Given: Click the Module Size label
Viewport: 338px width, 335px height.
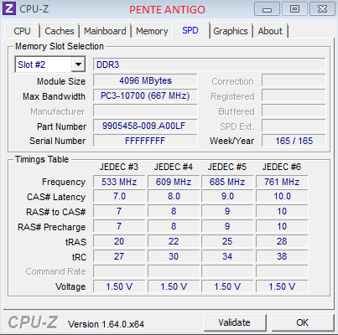Looking at the screenshot, I should click(x=61, y=81).
